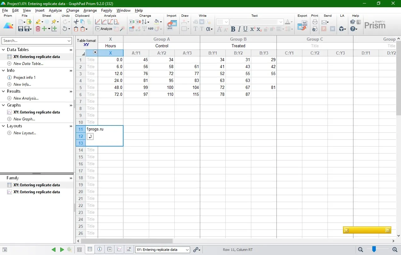This screenshot has width=401, height=255.
Task: Toggle Bold text formatting
Action: 233,29
